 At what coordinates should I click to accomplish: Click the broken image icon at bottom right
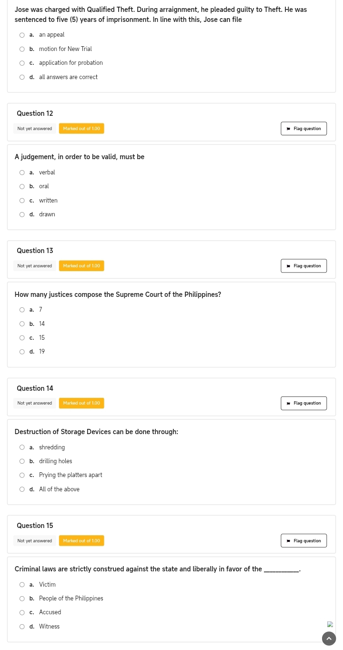point(330,624)
